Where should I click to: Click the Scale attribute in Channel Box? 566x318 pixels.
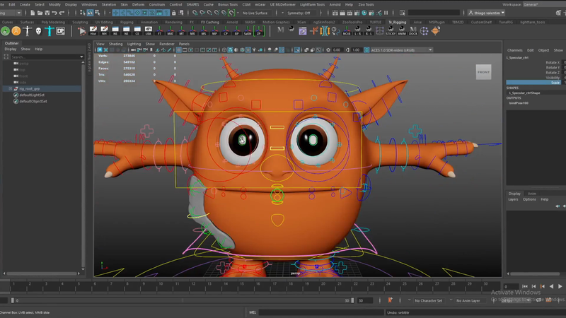pos(555,83)
